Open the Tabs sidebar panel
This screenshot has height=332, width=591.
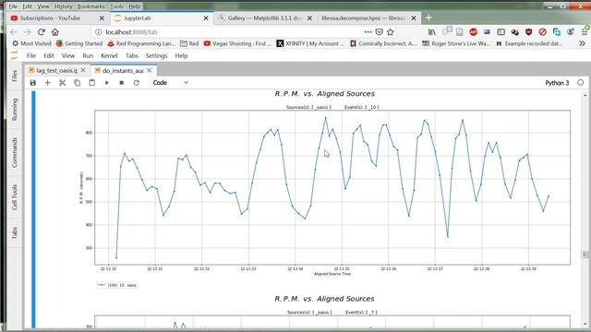click(x=15, y=232)
